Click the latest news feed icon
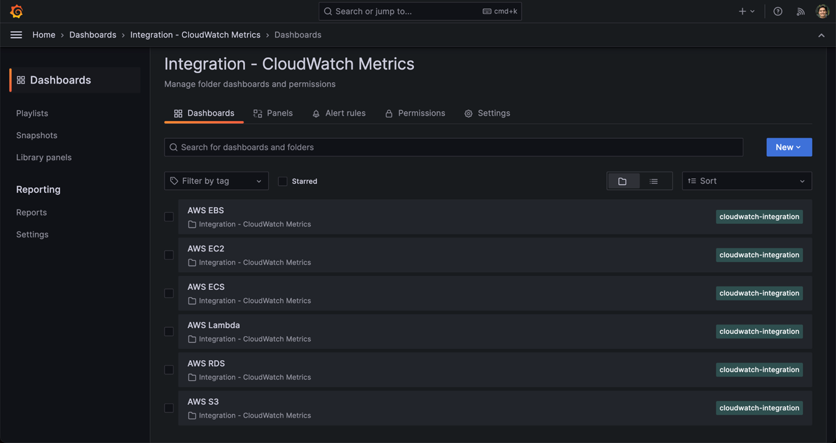 [x=800, y=11]
